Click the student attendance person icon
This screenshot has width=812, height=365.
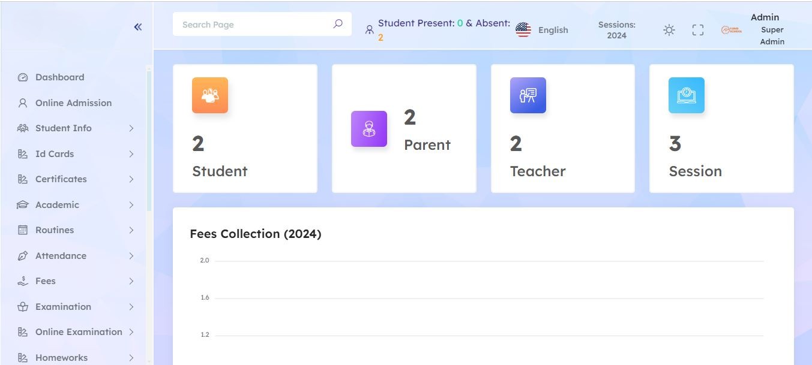point(370,29)
